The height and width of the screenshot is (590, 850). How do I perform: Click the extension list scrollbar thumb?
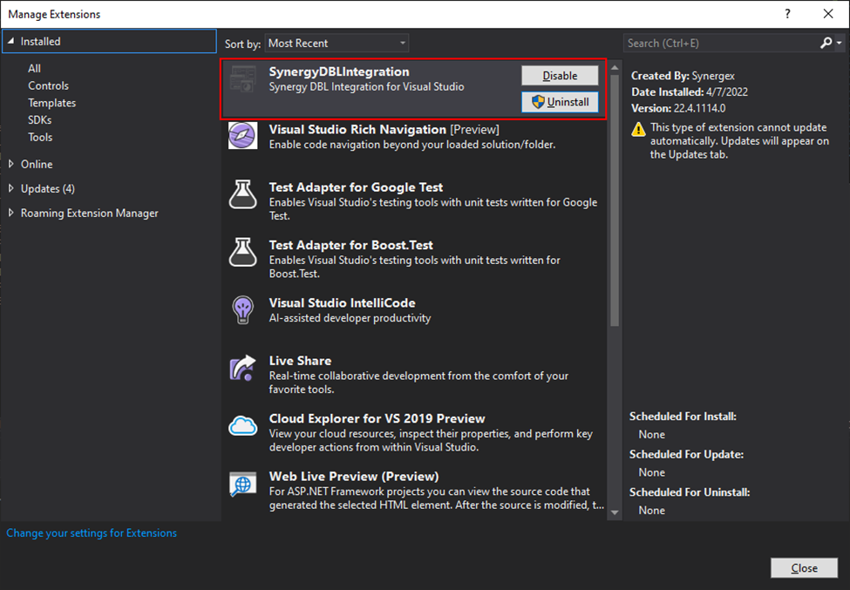615,200
